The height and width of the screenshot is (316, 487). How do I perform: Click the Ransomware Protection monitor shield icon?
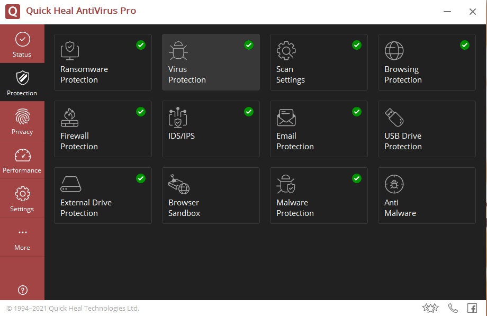point(70,51)
